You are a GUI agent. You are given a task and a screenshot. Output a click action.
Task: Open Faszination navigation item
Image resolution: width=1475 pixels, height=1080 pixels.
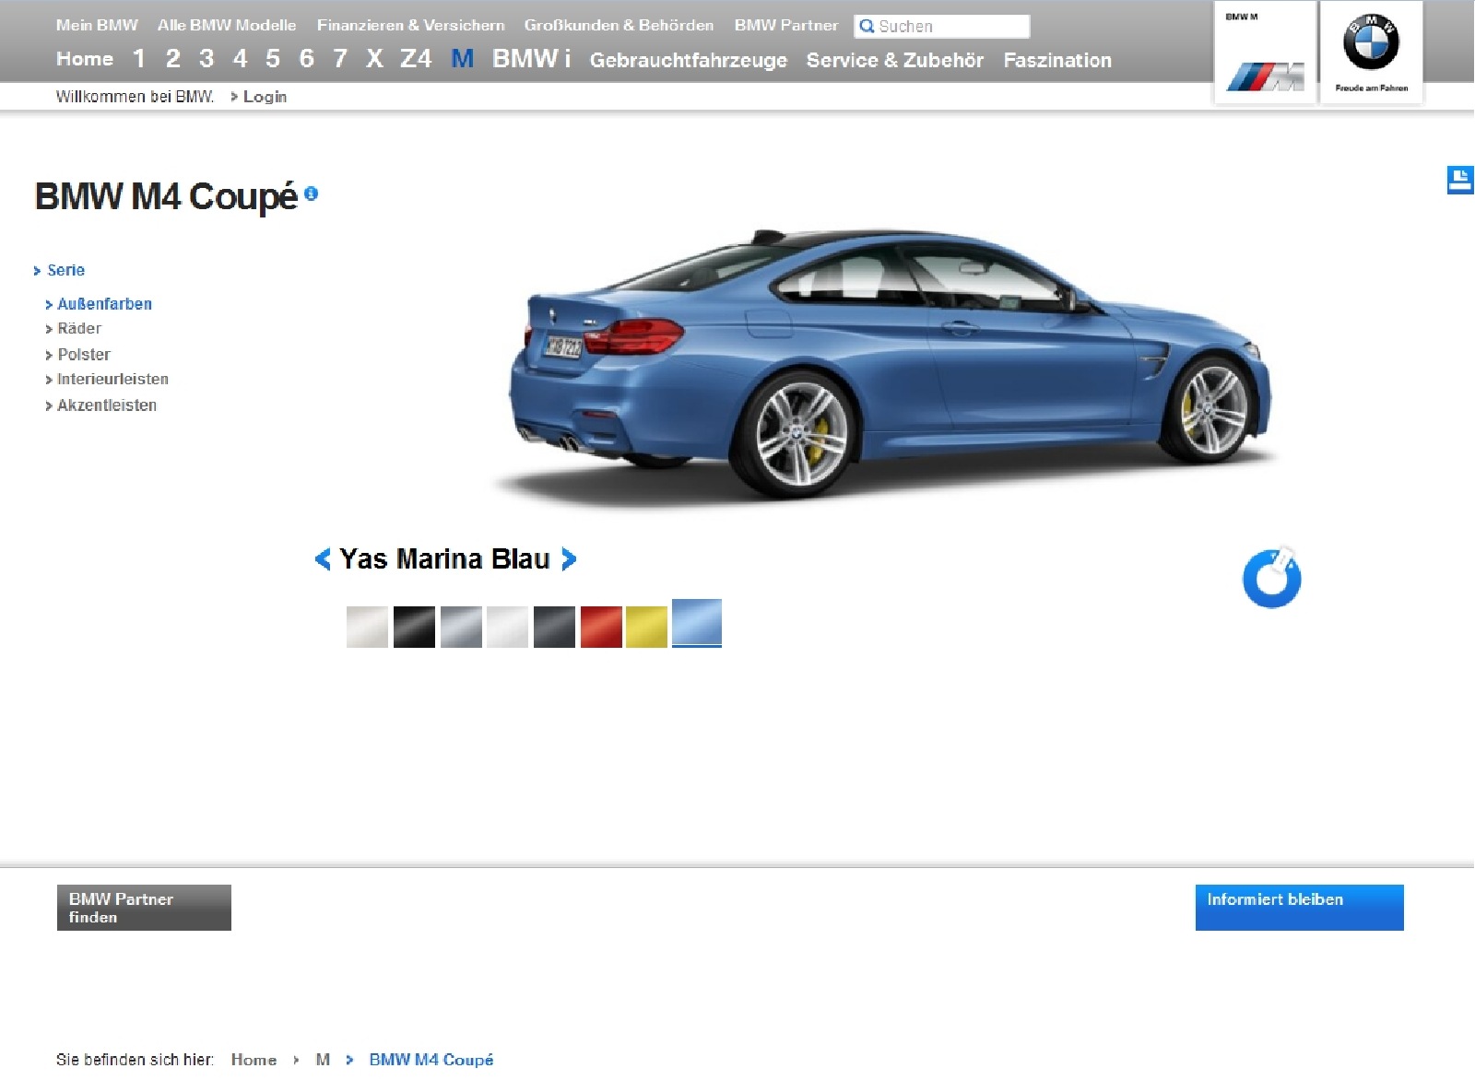point(1057,60)
